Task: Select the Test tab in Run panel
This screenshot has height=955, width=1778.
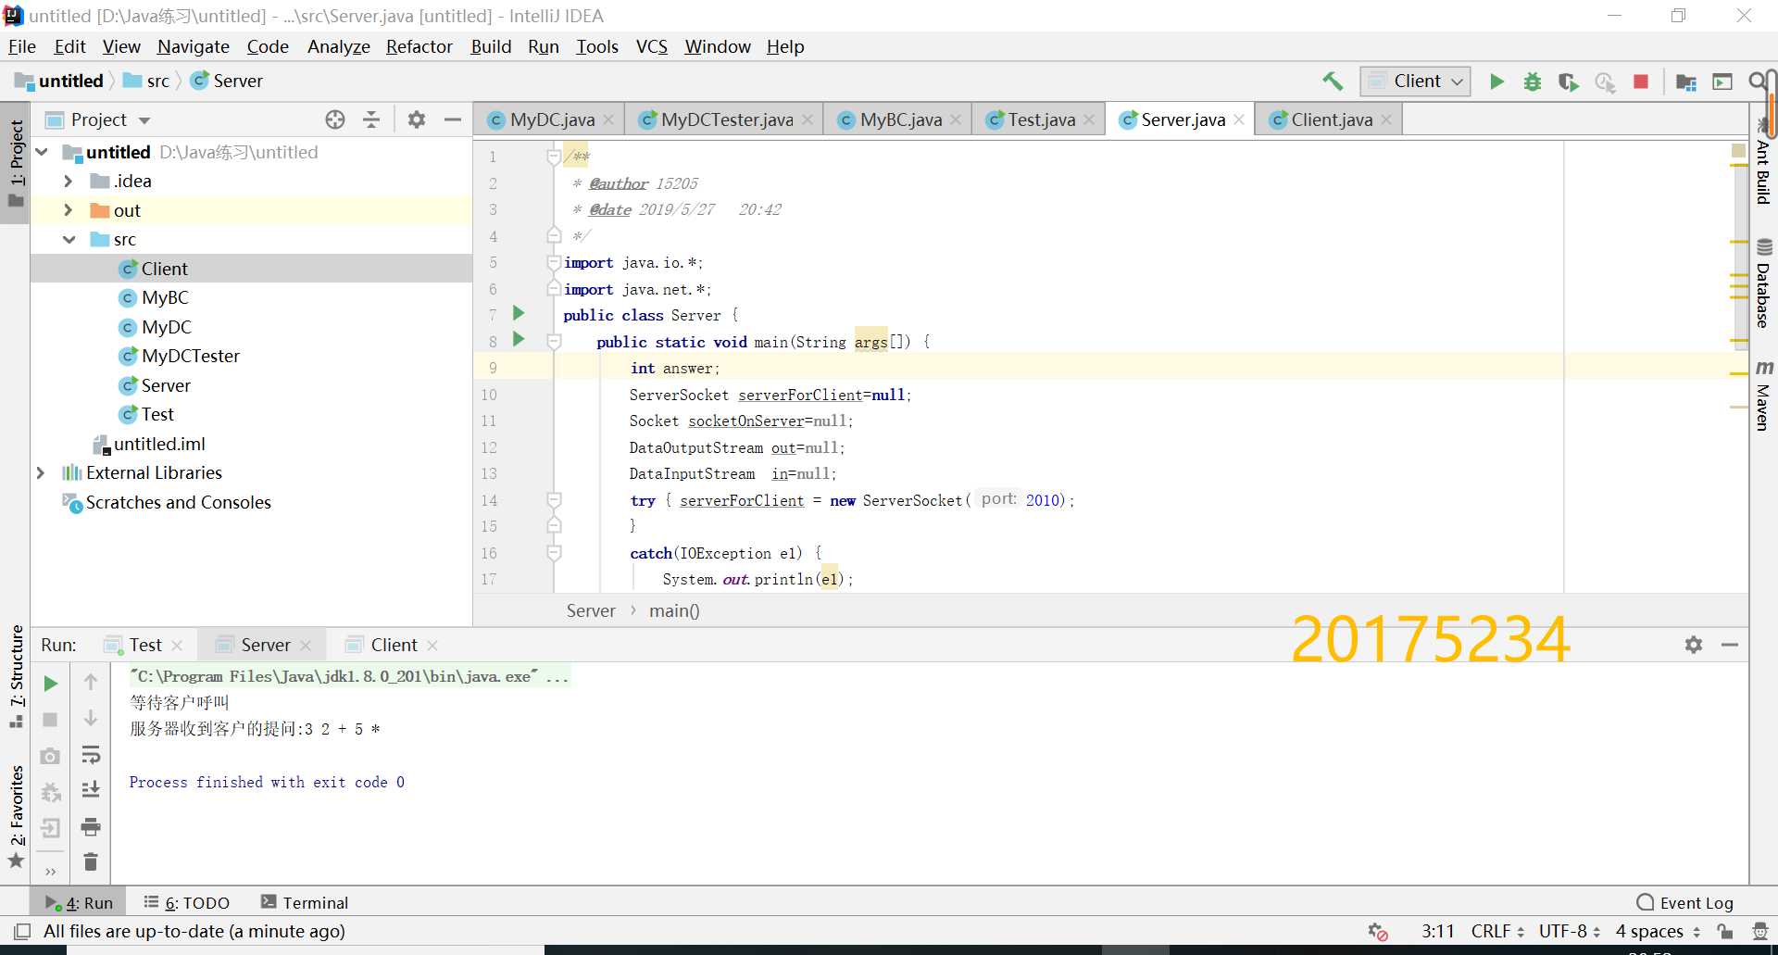Action: pyautogui.click(x=144, y=645)
